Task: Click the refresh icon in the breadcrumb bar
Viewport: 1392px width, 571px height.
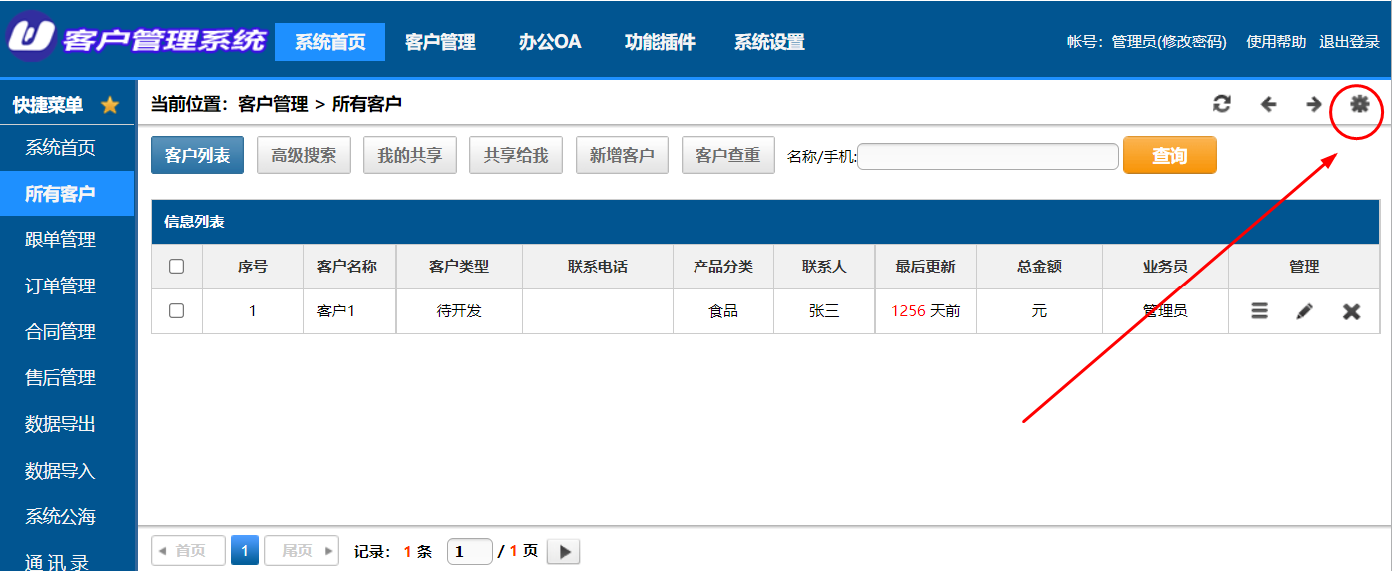Action: coord(1221,104)
